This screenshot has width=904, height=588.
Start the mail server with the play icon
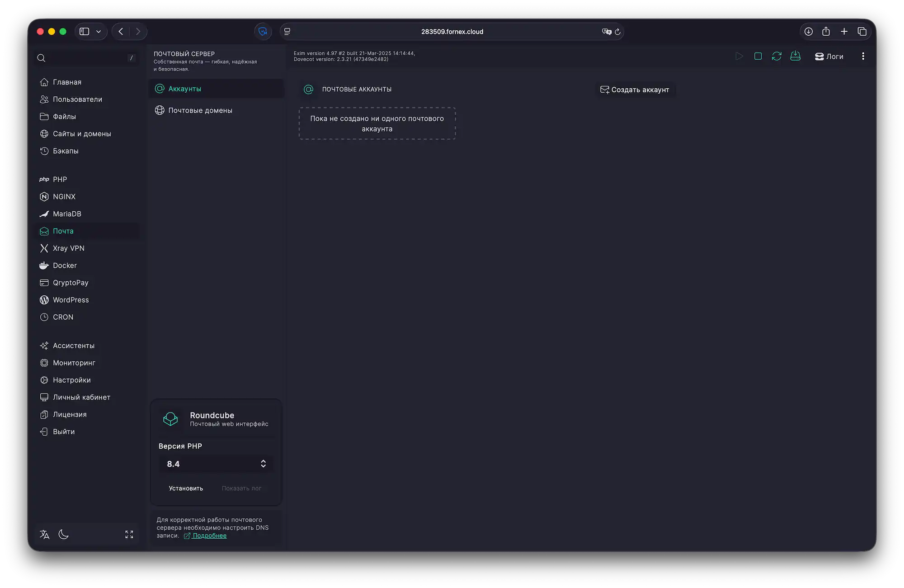740,56
